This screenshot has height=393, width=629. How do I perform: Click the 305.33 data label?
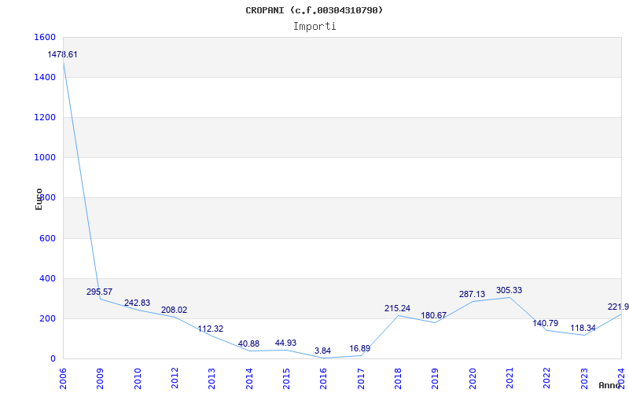509,290
